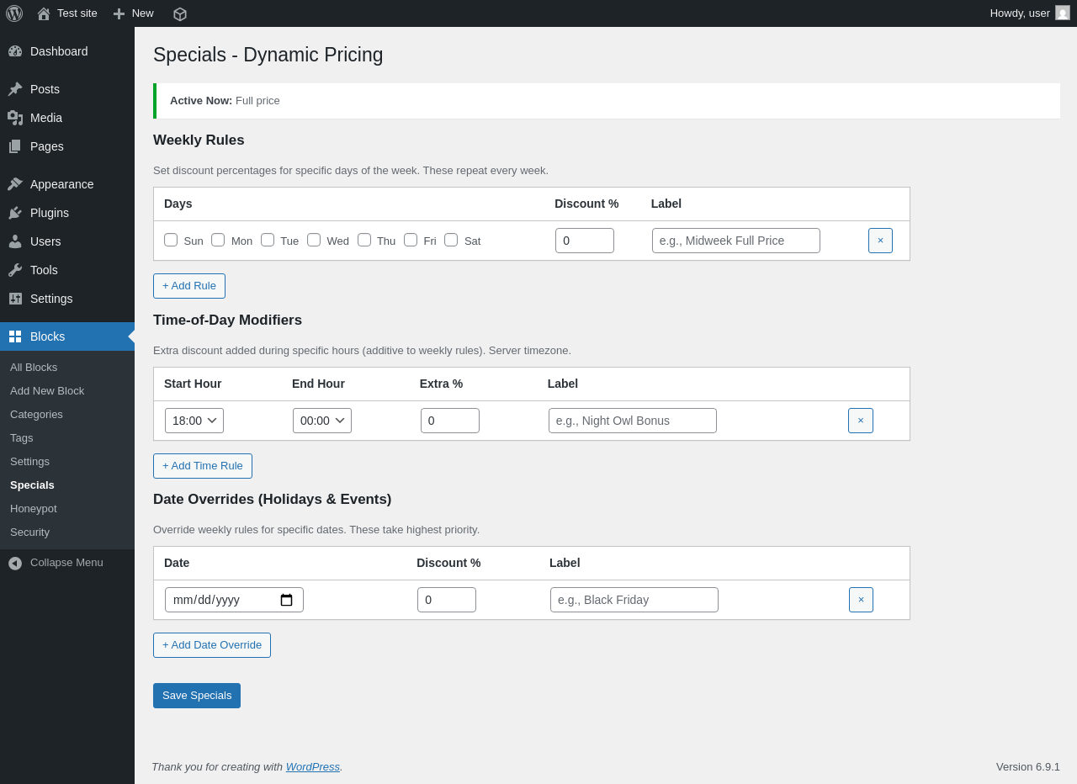The image size is (1077, 784).
Task: Click the Blocks grid icon
Action: [15, 336]
